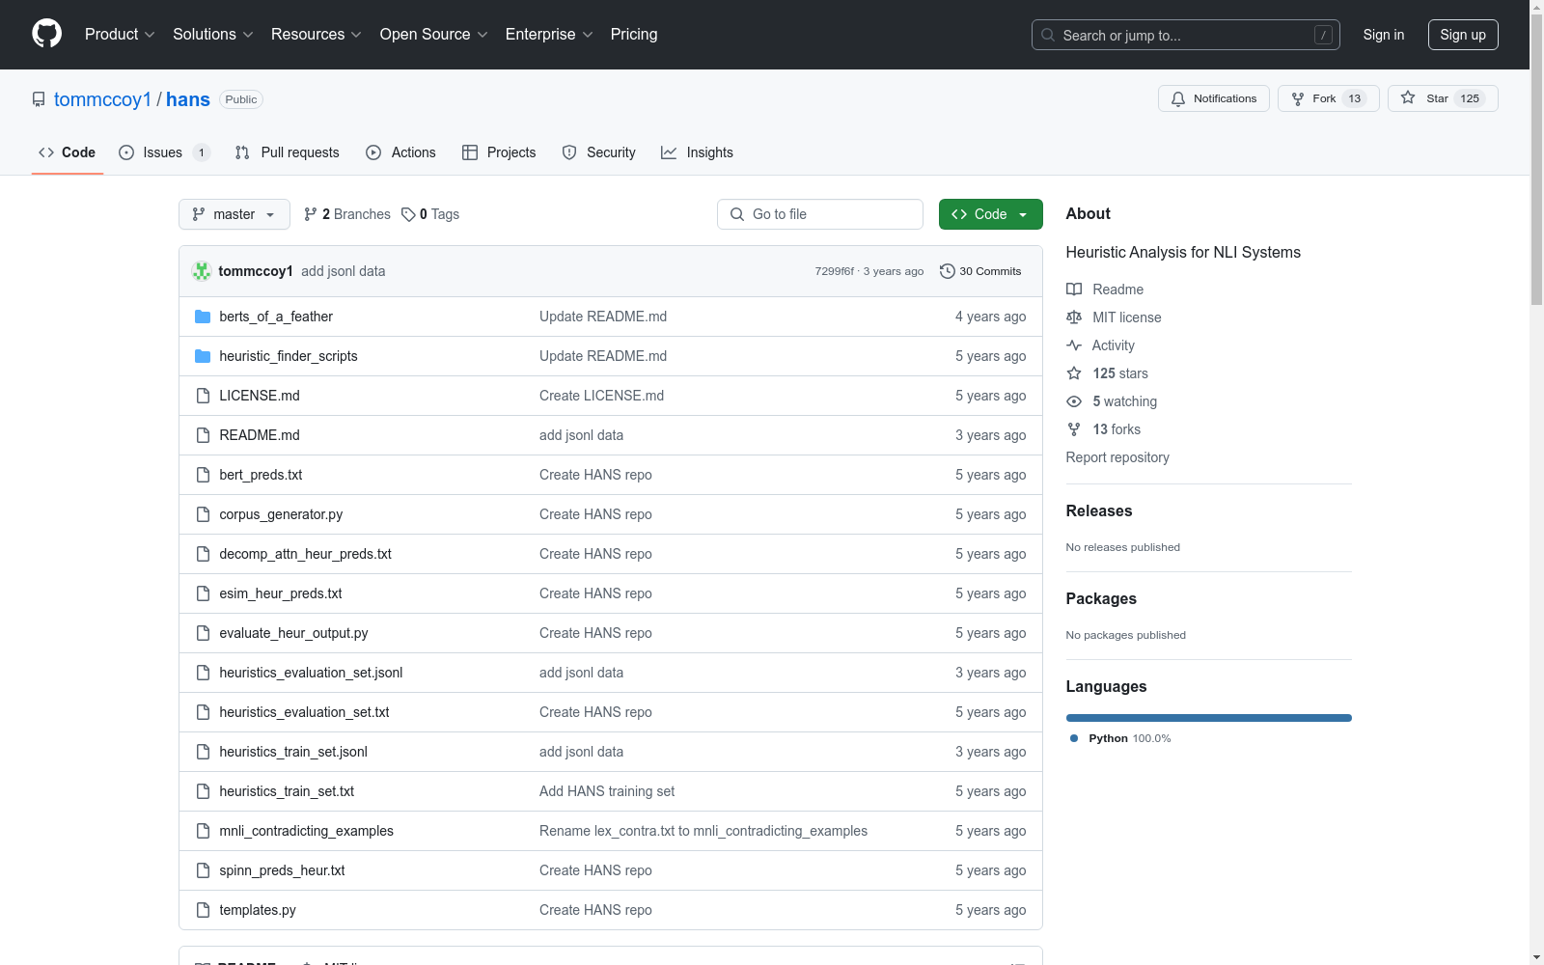Open the Projects tab
This screenshot has height=965, width=1544.
(x=499, y=152)
